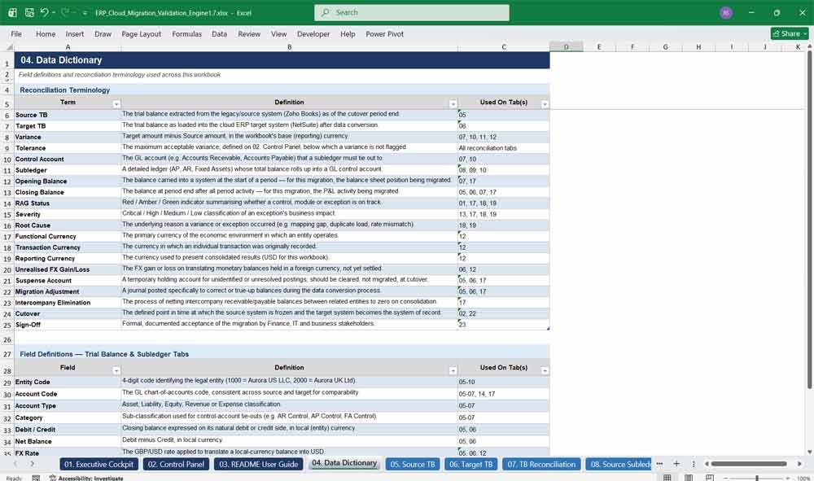The image size is (814, 481).
Task: Click the 100% zoom level
Action: 803,478
